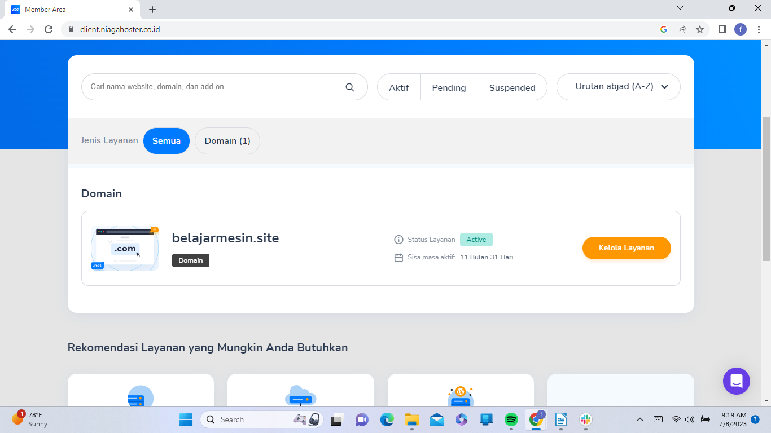
Task: Bookmark the page with the star icon
Action: point(699,29)
